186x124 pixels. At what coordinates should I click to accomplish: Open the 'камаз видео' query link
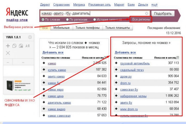point(56,109)
